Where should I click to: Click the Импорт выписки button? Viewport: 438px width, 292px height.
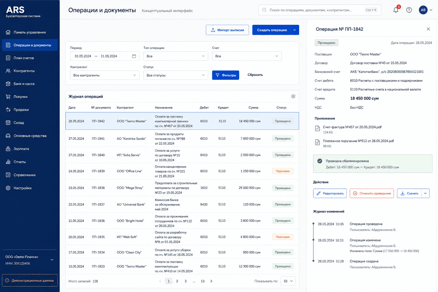[x=227, y=30]
